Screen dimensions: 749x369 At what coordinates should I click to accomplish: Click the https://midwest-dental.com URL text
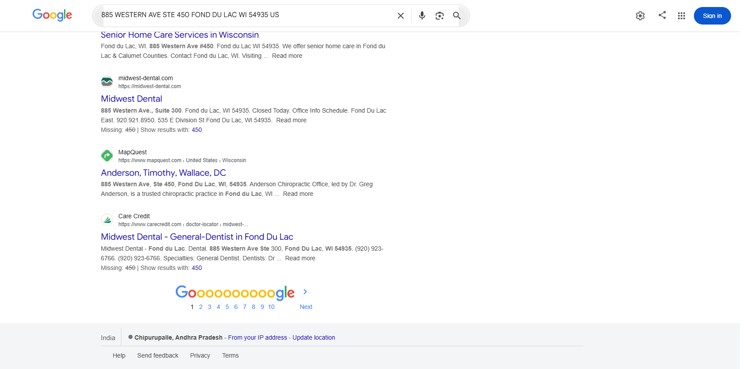(150, 86)
